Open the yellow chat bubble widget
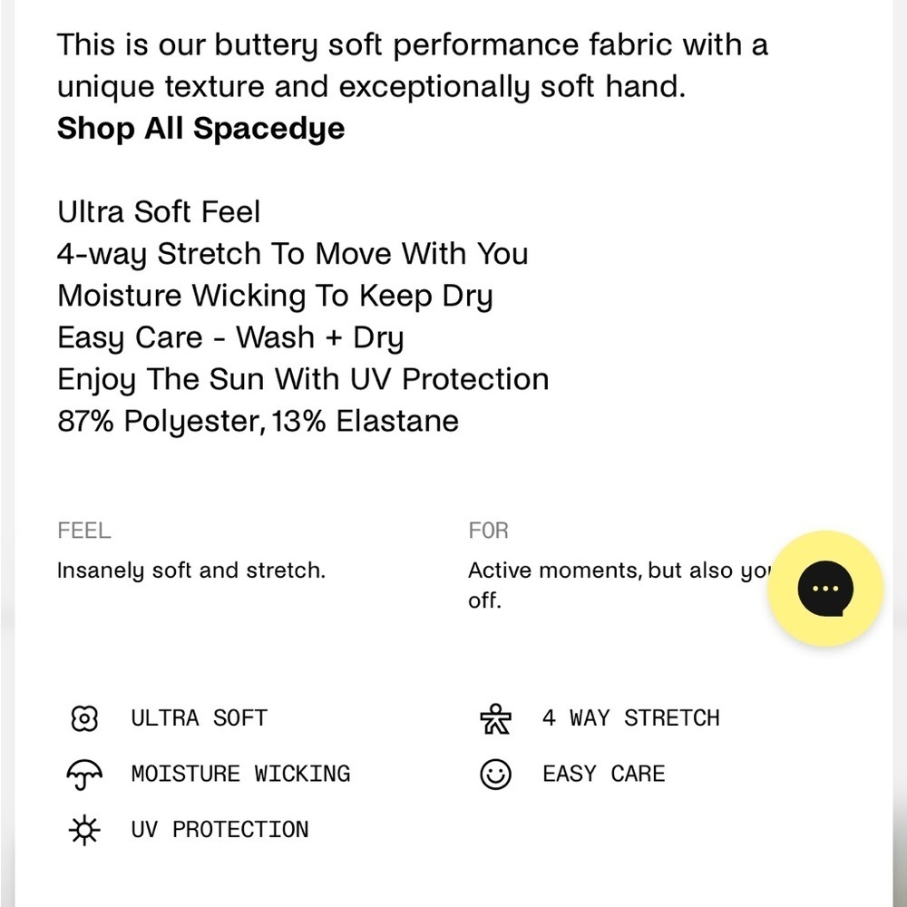This screenshot has height=907, width=907. [825, 589]
